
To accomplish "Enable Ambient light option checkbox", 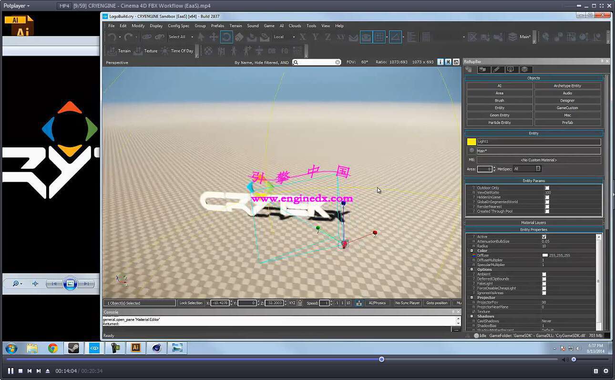I will tap(544, 274).
